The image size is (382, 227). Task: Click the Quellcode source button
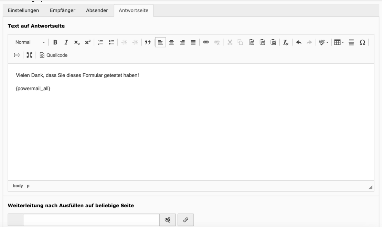pos(54,55)
